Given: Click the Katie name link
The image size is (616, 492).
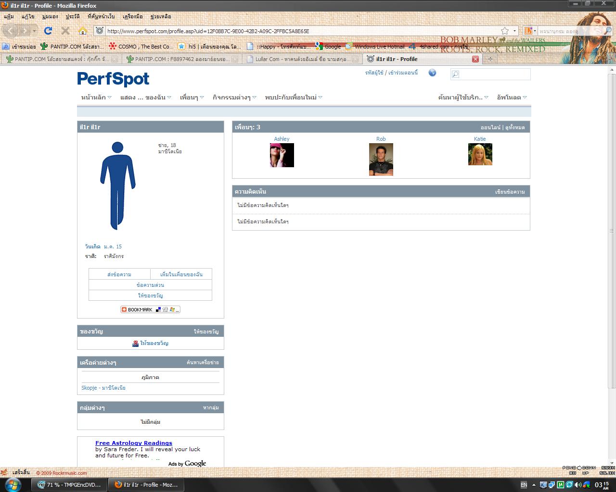Looking at the screenshot, I should 480,139.
